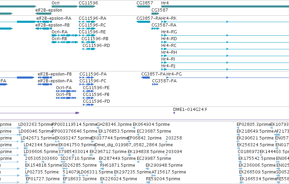289x184 pixels.
Task: Select the CG3857 gene label
Action: point(145,3)
